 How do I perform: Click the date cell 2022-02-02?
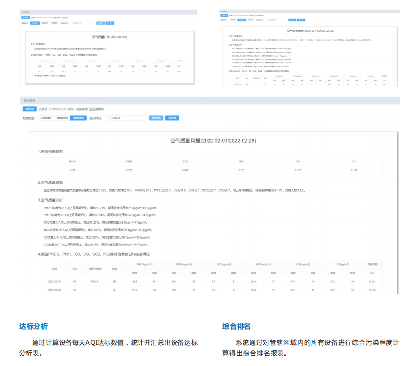click(x=55, y=290)
